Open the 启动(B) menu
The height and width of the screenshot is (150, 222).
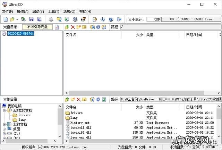[x=38, y=11]
